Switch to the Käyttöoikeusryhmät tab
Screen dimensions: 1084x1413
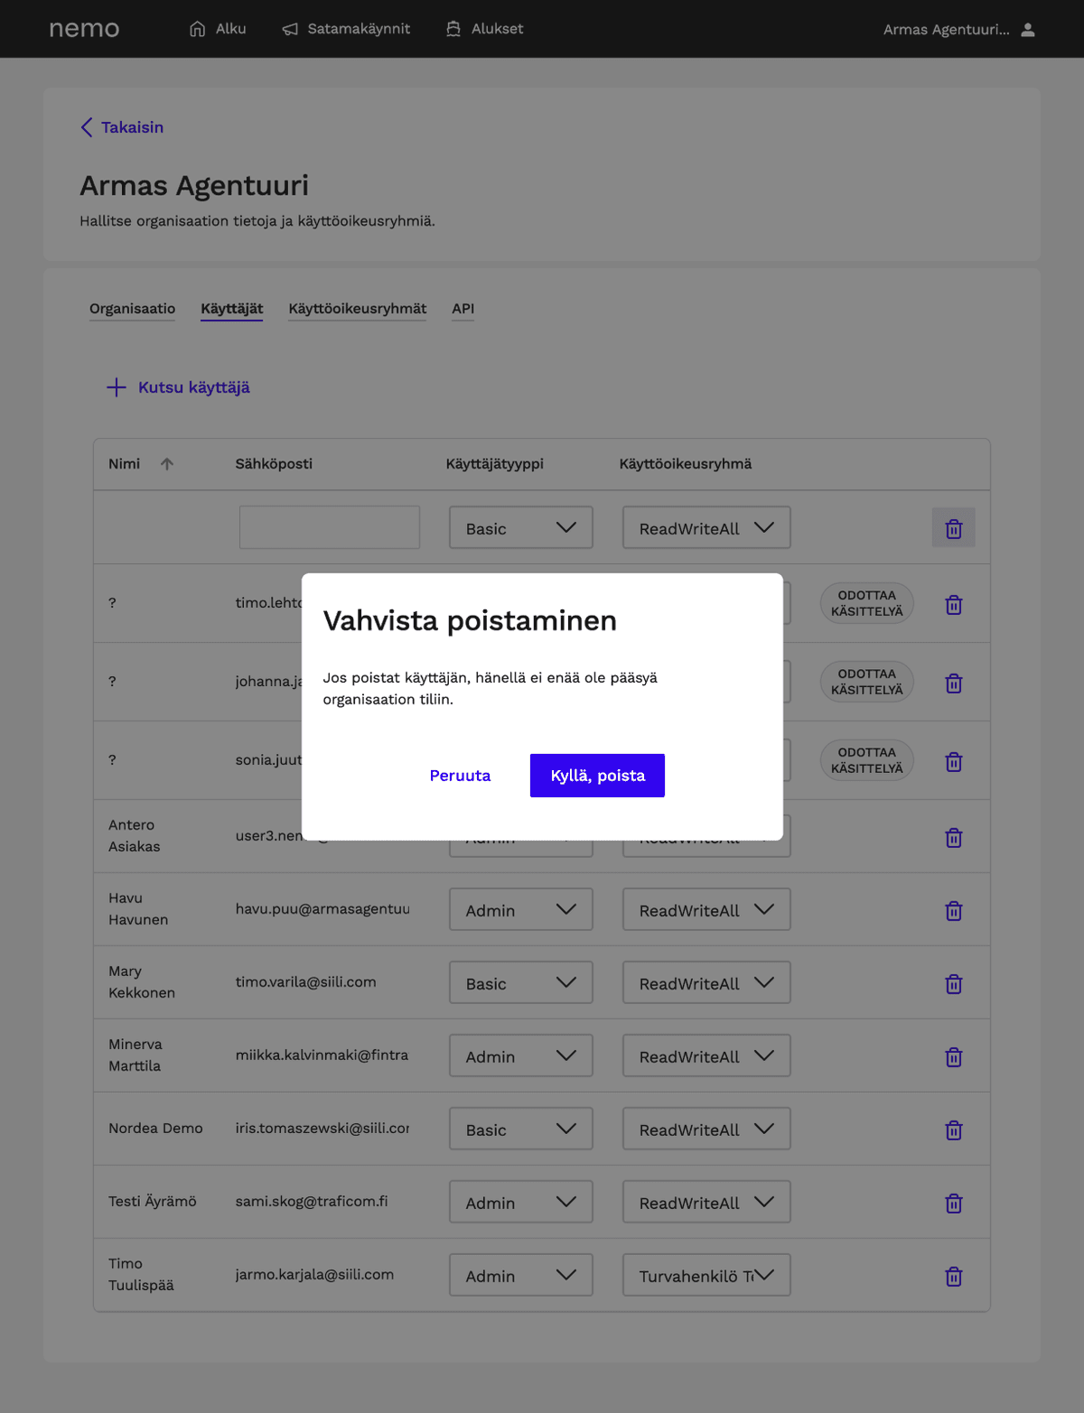[x=357, y=309]
